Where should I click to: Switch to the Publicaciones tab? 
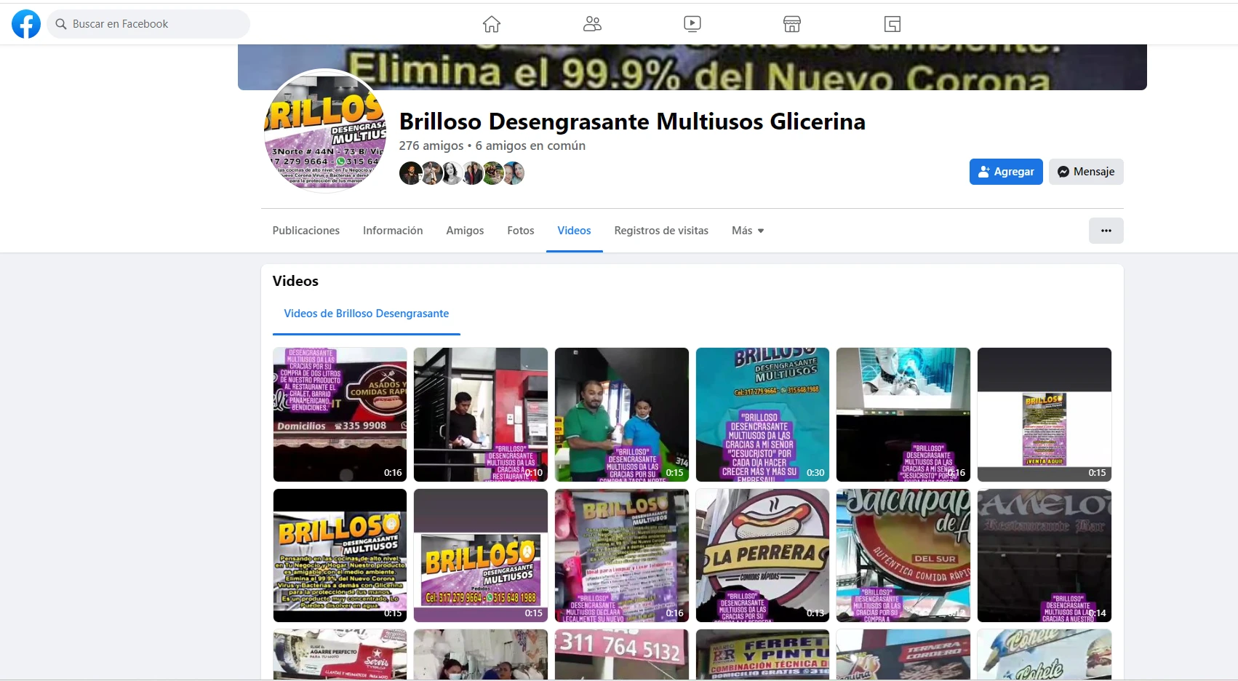[306, 231]
